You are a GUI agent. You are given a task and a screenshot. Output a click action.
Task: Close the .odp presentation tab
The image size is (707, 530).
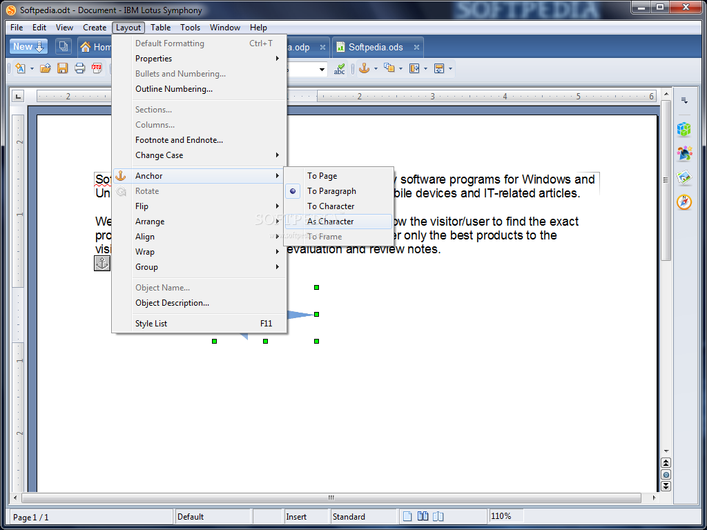click(322, 47)
